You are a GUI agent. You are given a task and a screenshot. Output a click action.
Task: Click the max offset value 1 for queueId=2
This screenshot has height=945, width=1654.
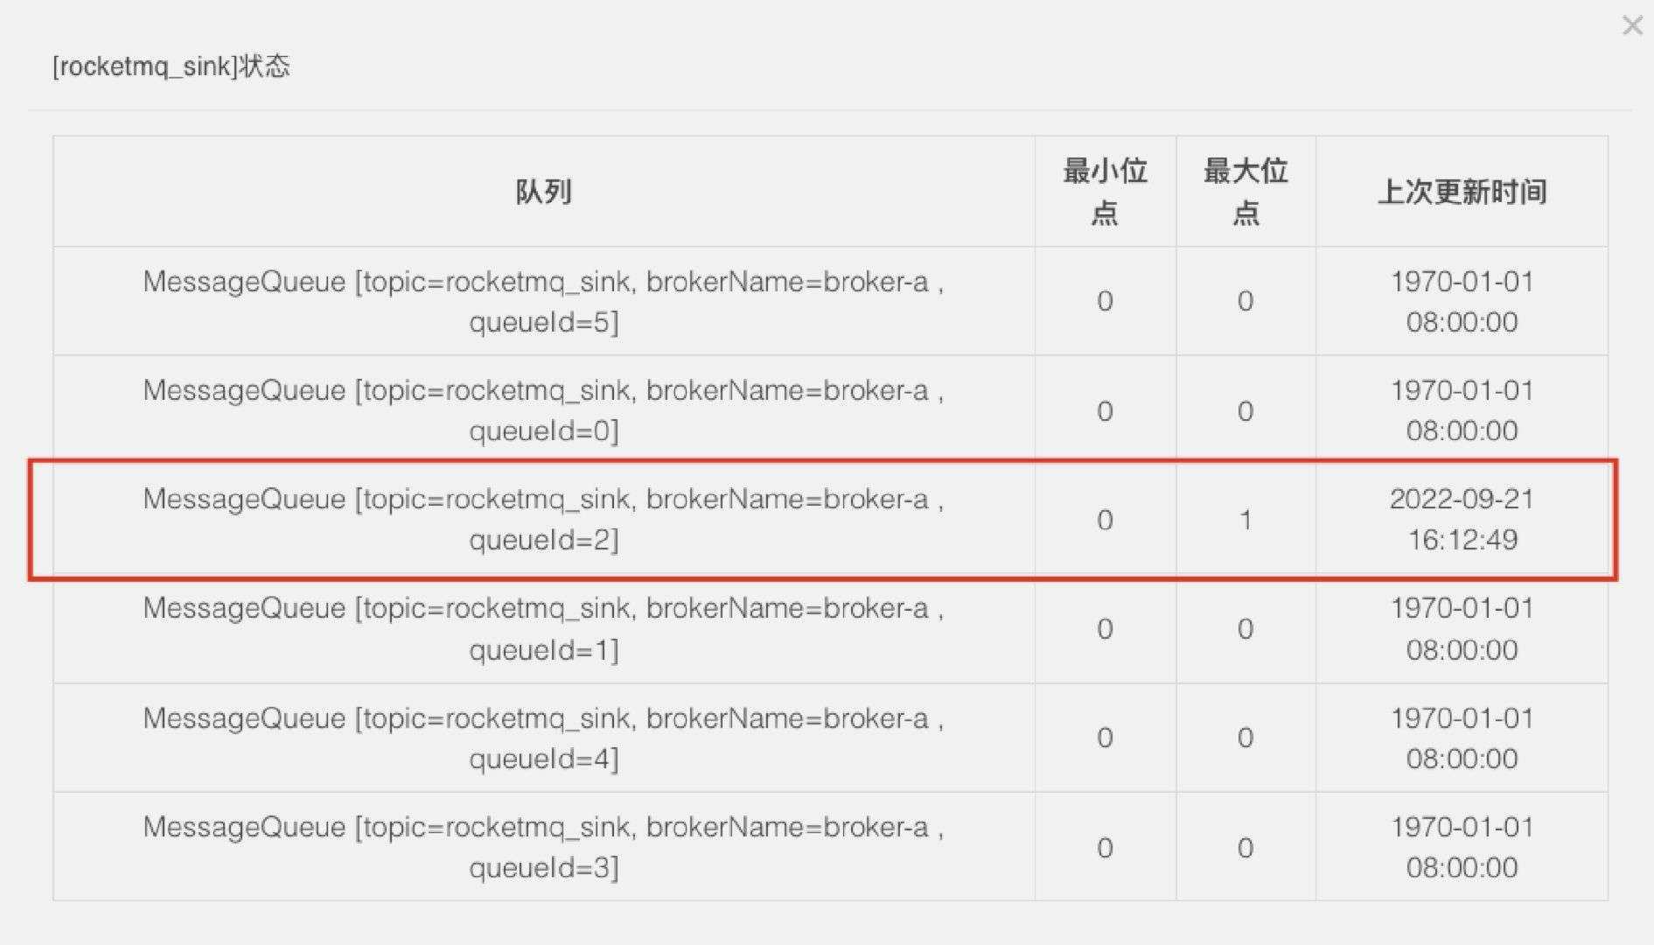tap(1246, 520)
